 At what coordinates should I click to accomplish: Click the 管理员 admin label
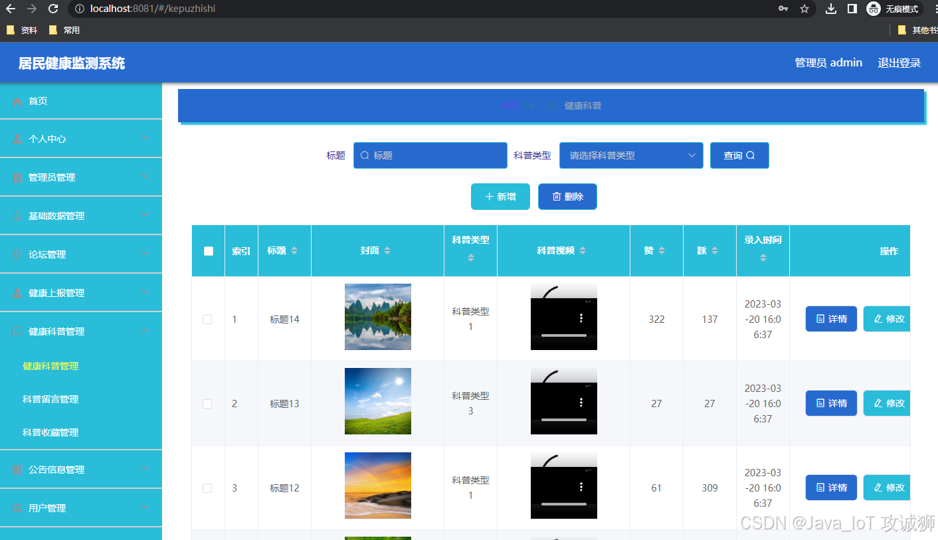[x=828, y=62]
